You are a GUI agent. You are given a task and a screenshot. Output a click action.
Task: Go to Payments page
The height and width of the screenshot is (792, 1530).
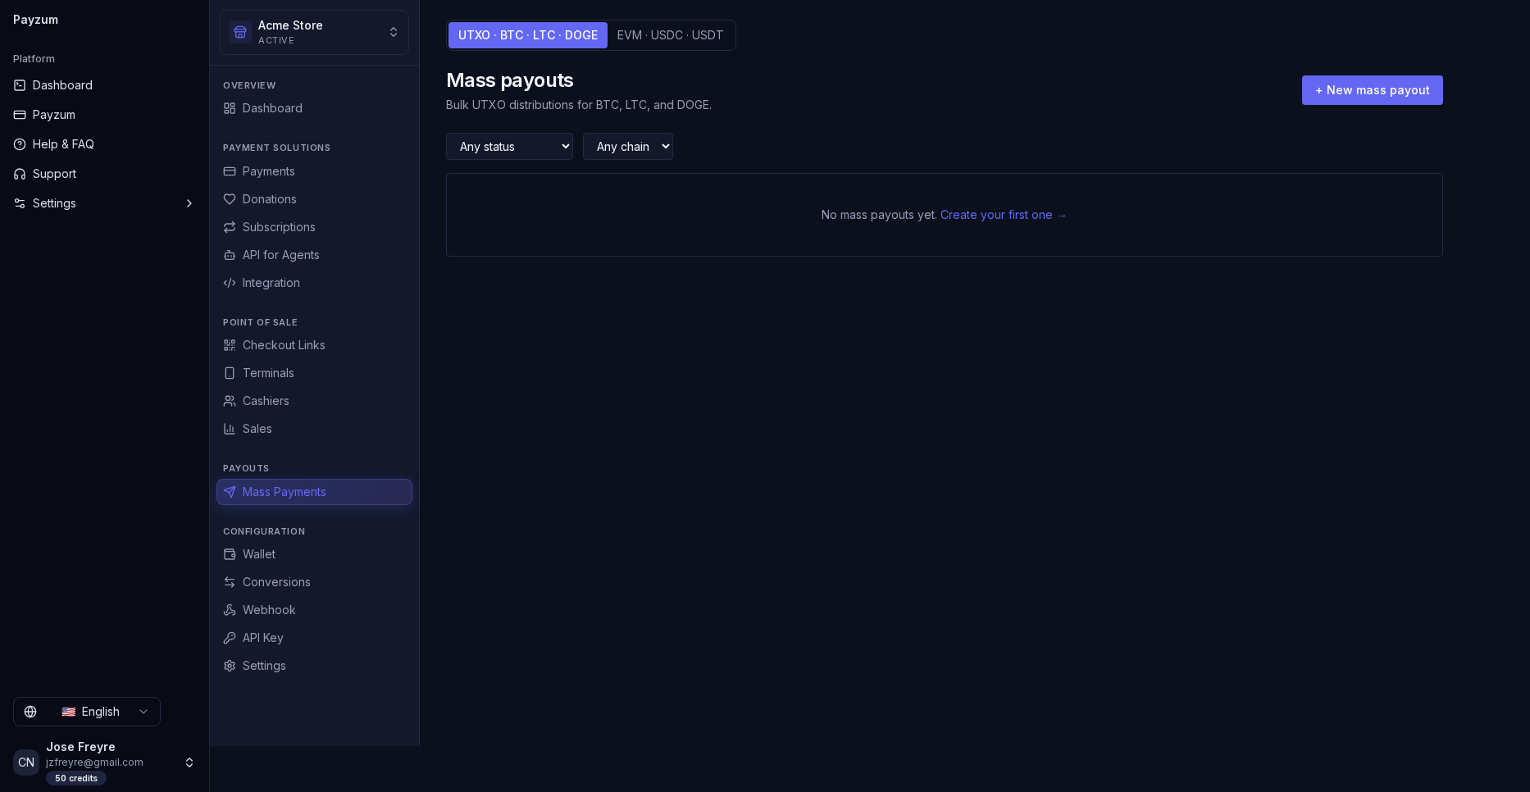click(x=314, y=171)
